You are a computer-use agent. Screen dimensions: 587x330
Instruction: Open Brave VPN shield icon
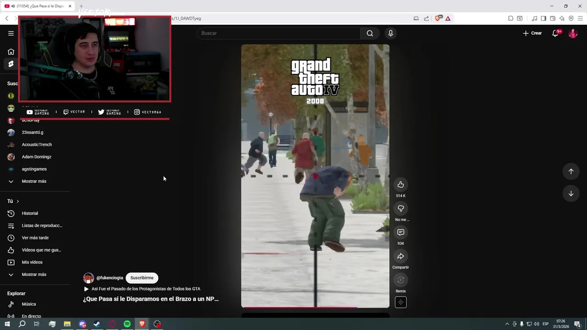[x=571, y=18]
